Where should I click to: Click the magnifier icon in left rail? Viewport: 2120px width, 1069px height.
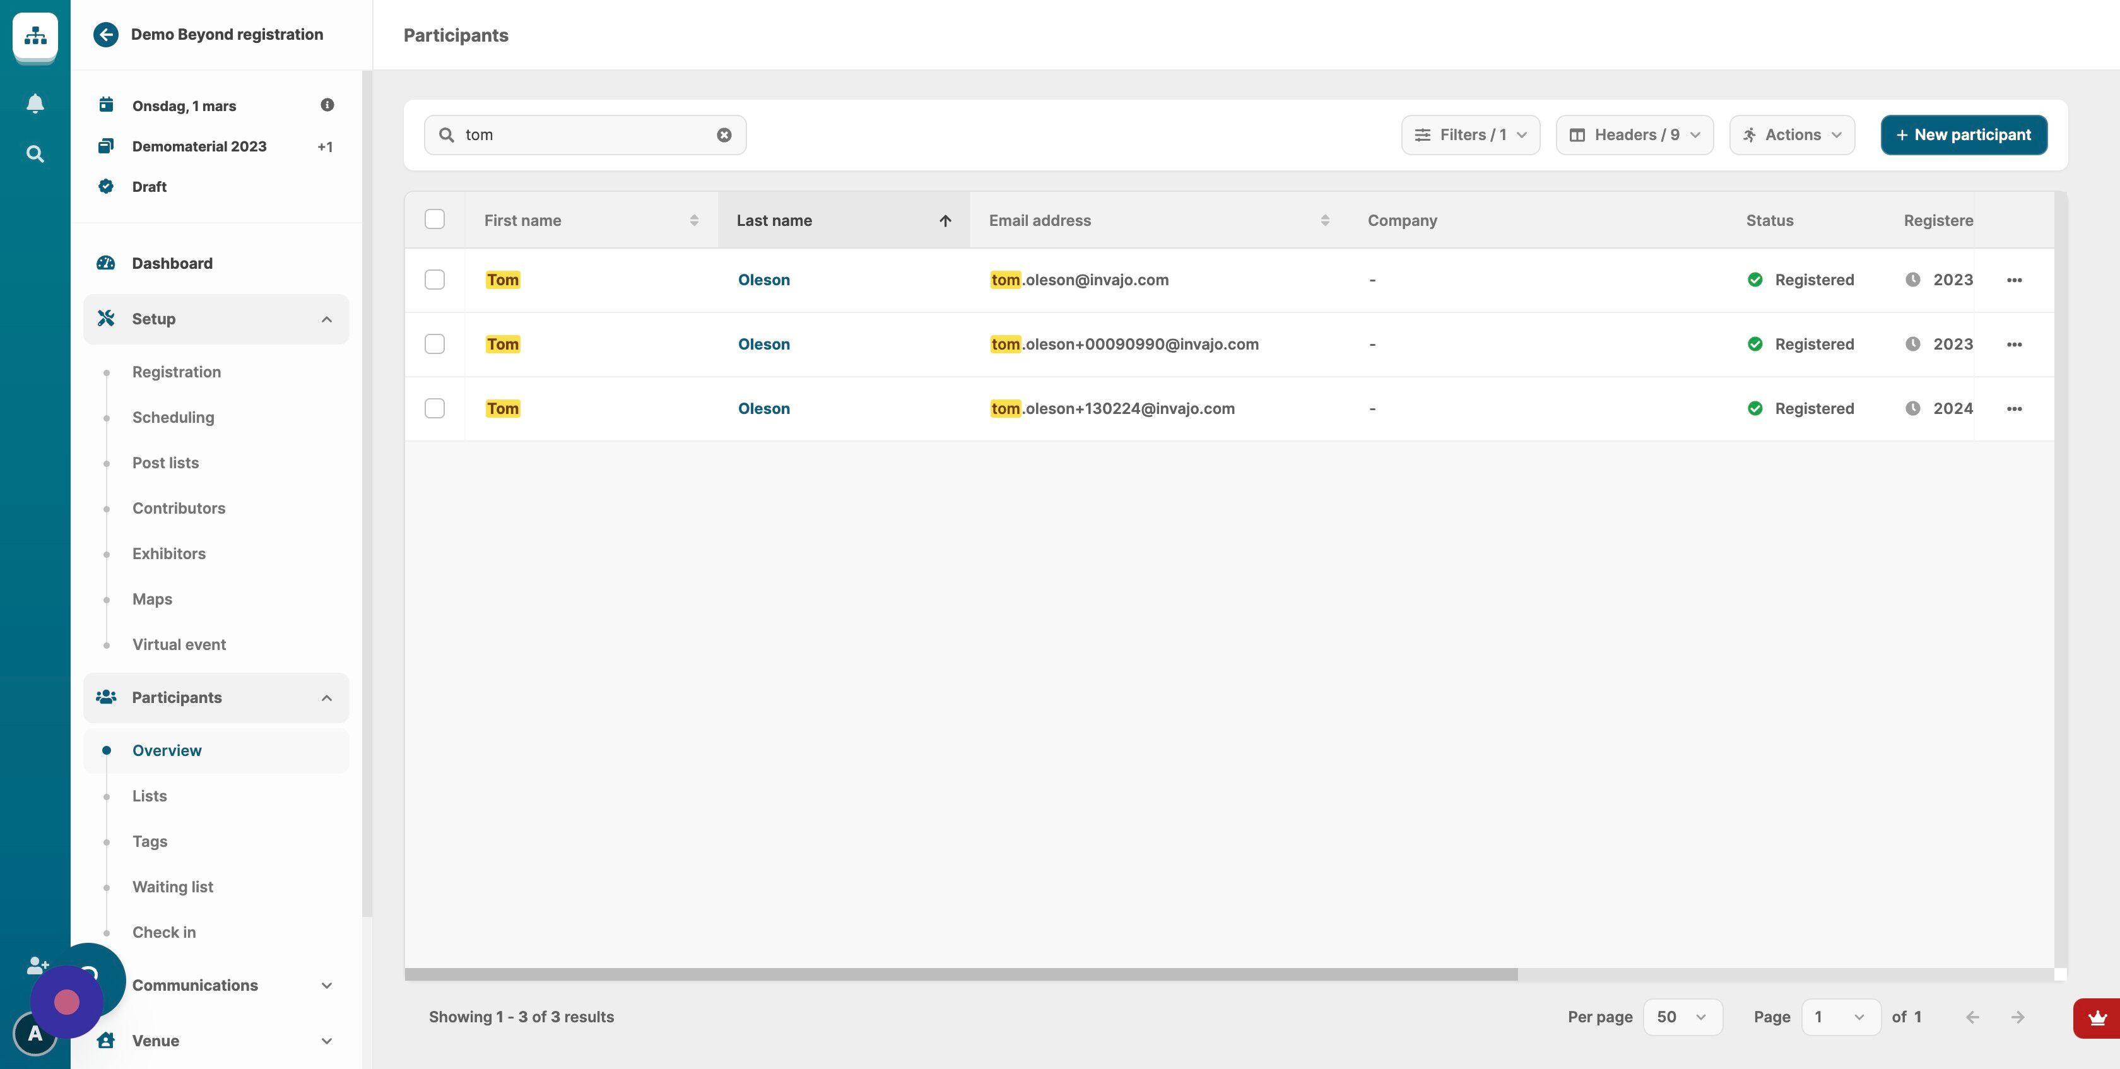(35, 154)
